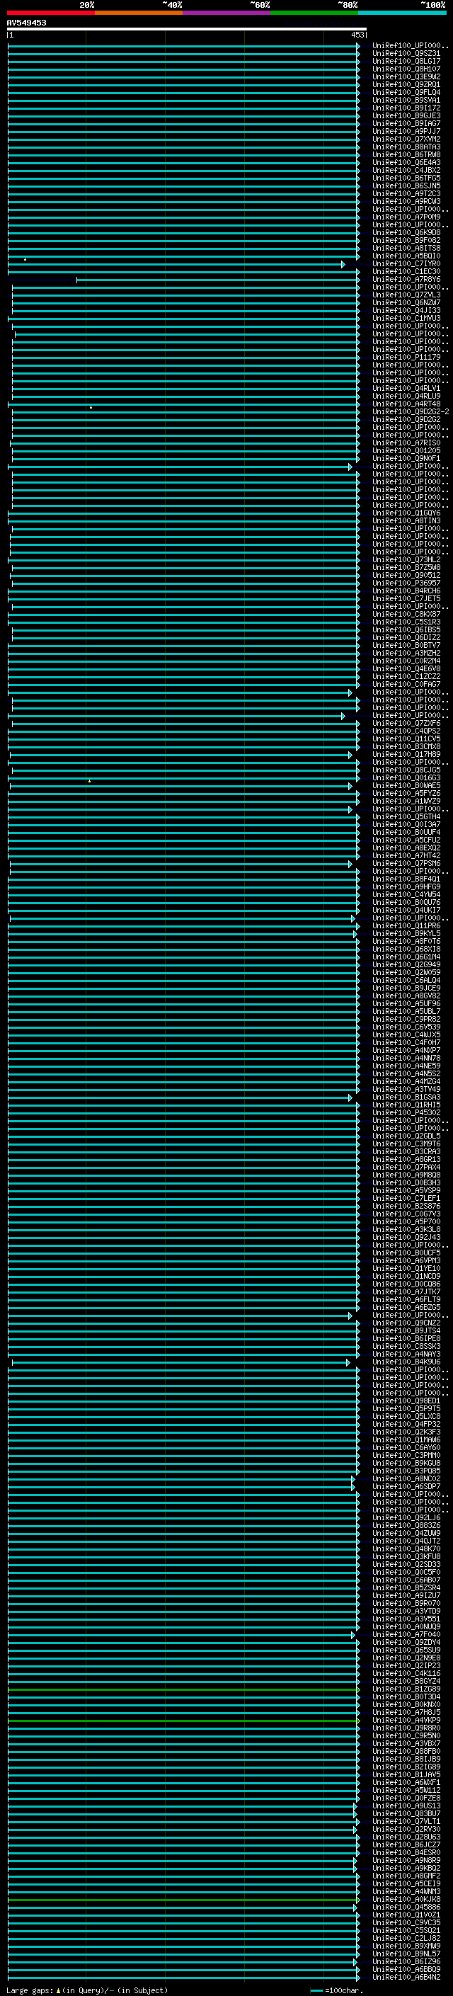Click the green ~80% identity legend segment
This screenshot has width=453, height=1996.
pyautogui.click(x=314, y=13)
